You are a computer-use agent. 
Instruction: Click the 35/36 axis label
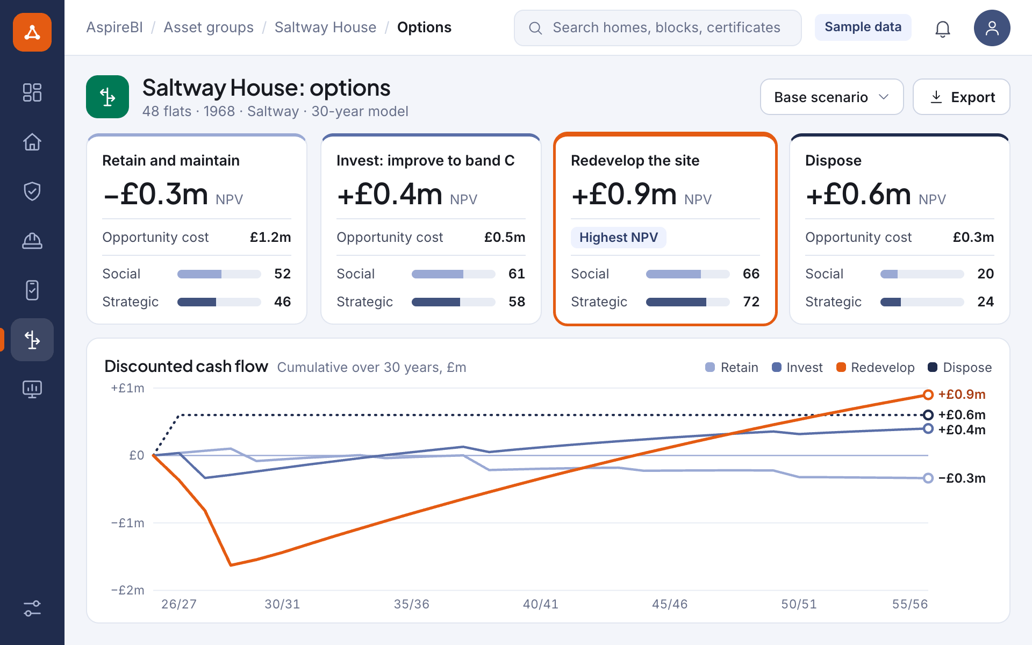(412, 604)
